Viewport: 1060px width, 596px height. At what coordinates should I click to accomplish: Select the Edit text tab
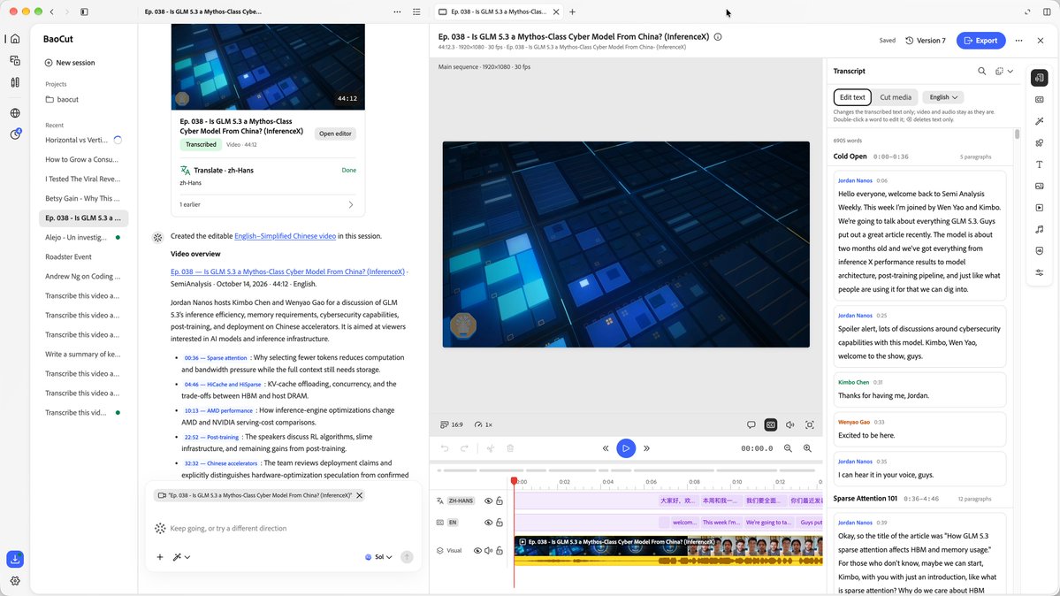point(851,97)
